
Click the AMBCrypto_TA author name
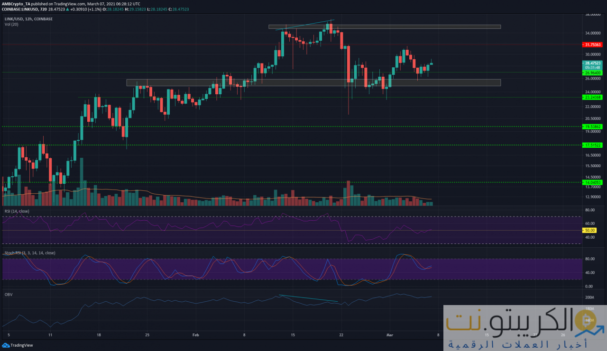tap(16, 4)
